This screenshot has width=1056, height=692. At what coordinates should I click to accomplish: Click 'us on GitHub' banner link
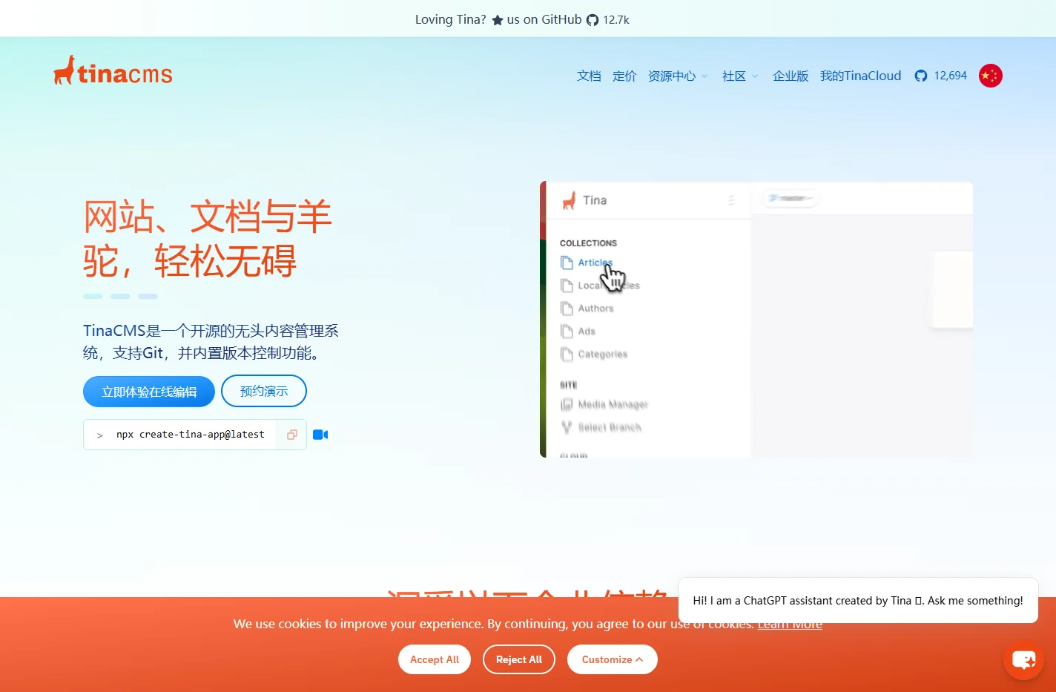(x=544, y=20)
